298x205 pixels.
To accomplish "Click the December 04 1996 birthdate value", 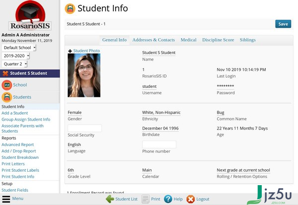I will (160, 129).
